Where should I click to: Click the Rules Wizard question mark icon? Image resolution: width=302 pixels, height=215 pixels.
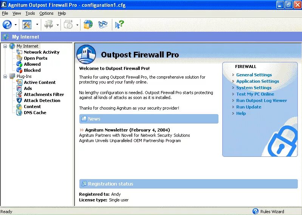point(256,211)
